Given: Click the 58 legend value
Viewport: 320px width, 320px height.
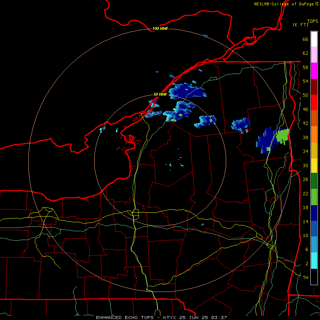Looking at the screenshot, I should (x=305, y=67).
